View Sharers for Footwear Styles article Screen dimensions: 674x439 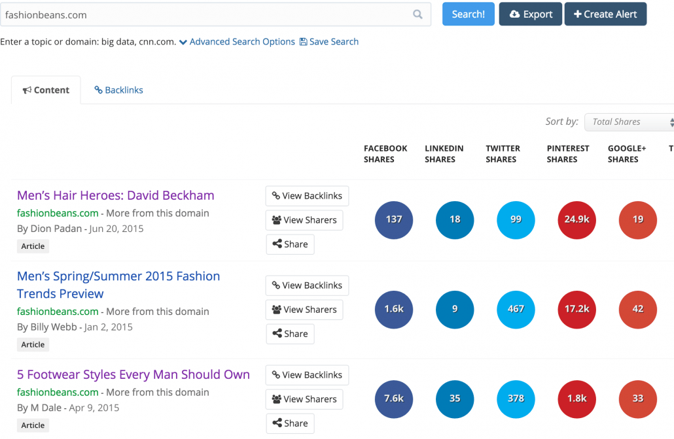(304, 399)
